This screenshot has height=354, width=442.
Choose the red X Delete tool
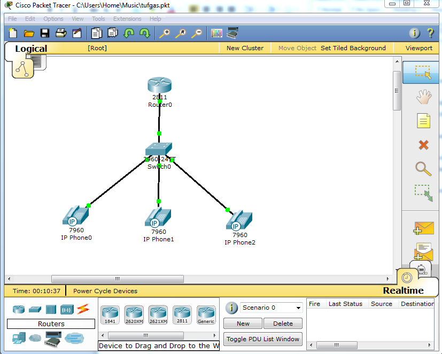coord(423,145)
